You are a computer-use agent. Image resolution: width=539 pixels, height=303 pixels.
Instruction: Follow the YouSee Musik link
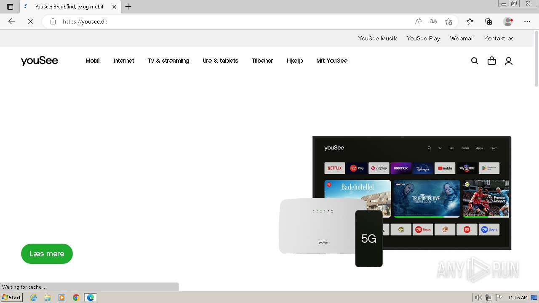[x=378, y=38]
